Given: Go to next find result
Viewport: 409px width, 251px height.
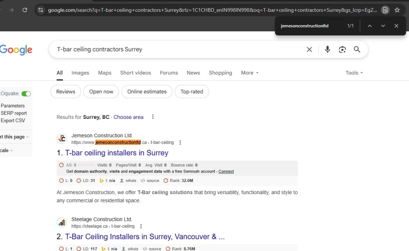Looking at the screenshot, I should (383, 26).
